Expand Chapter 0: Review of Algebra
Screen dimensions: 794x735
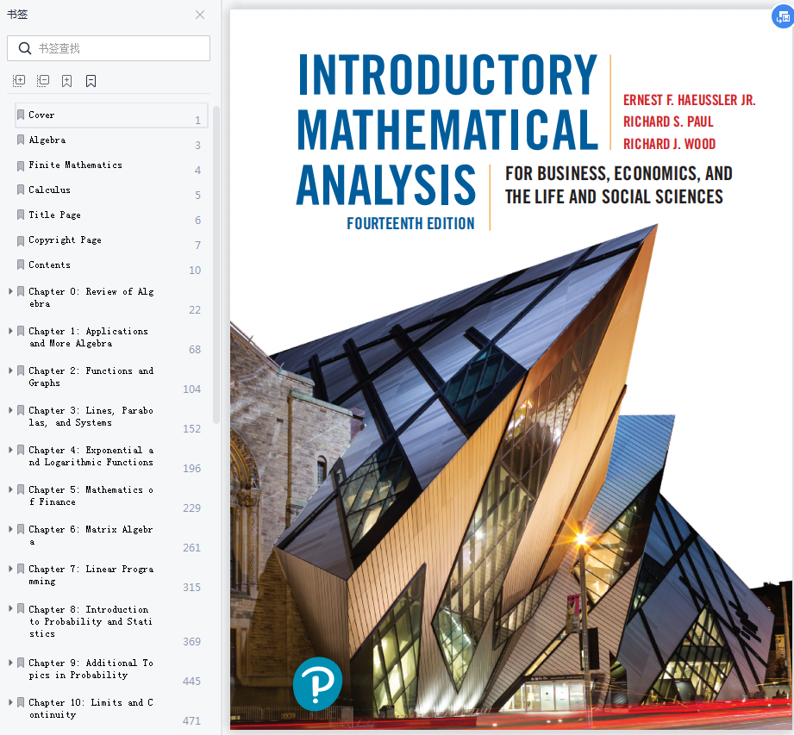click(x=10, y=291)
